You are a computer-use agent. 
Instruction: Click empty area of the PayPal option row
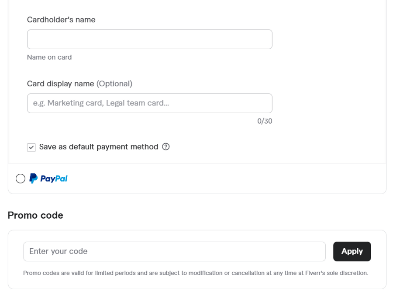[x=227, y=179]
